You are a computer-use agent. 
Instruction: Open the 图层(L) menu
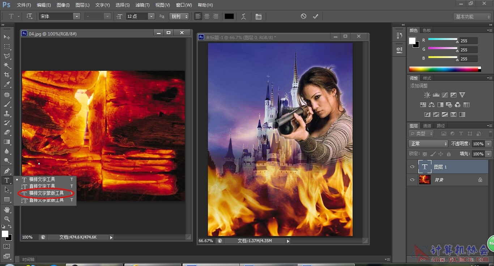[x=82, y=5]
